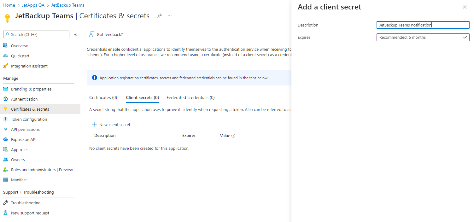Pin the page with the pin icon
The image size is (474, 222).
coord(160,16)
